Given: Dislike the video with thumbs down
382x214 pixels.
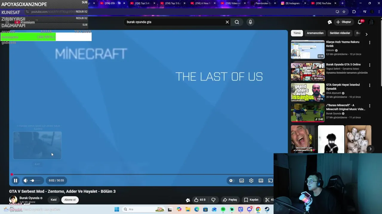Looking at the screenshot, I should click(213, 200).
